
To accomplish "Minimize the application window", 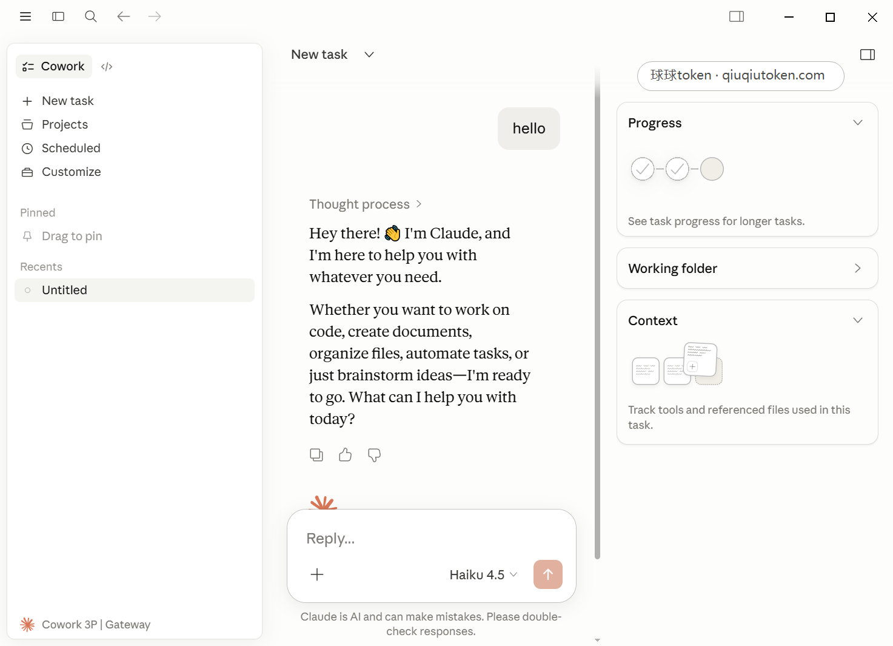I will (789, 17).
